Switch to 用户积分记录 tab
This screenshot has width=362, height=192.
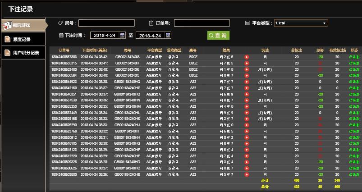[x=23, y=53]
